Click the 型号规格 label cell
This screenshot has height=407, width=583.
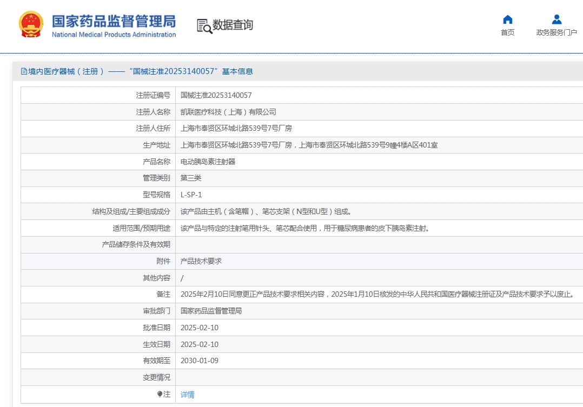point(98,195)
